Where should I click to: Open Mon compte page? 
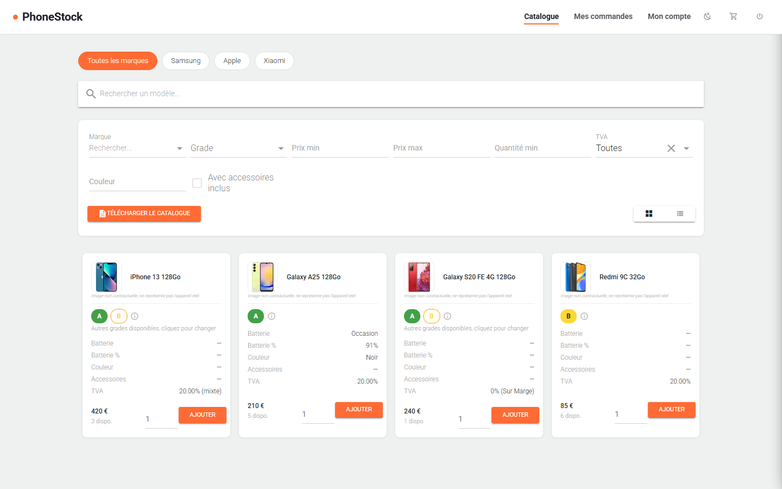tap(669, 16)
